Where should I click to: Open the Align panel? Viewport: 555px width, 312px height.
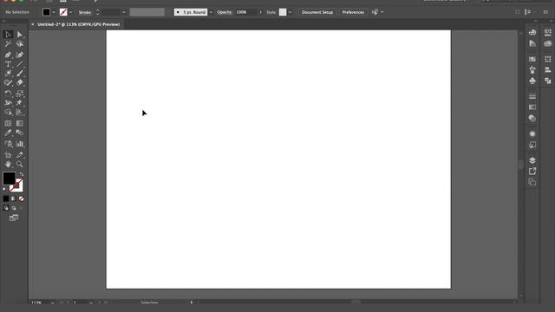(547, 70)
